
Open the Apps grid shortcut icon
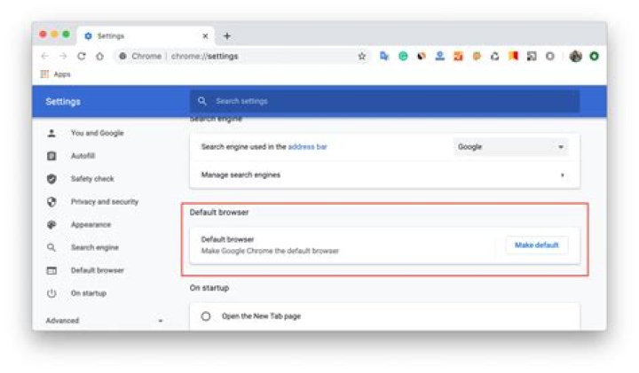point(44,74)
